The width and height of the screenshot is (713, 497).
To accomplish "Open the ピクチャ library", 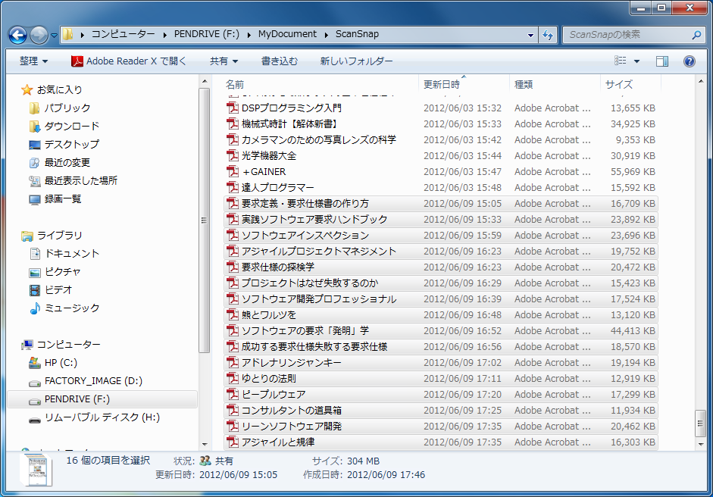I will tap(63, 271).
